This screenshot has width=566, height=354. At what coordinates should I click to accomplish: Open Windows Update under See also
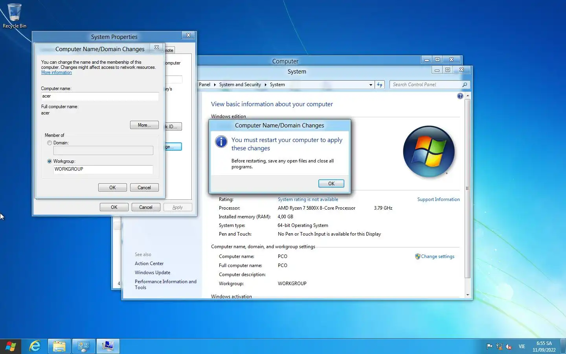click(153, 273)
